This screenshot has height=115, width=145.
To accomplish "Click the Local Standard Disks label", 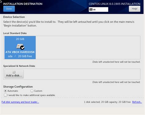I will 15,33.
